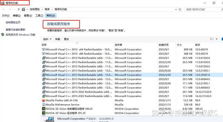Click the Forward navigation arrow

10,9
